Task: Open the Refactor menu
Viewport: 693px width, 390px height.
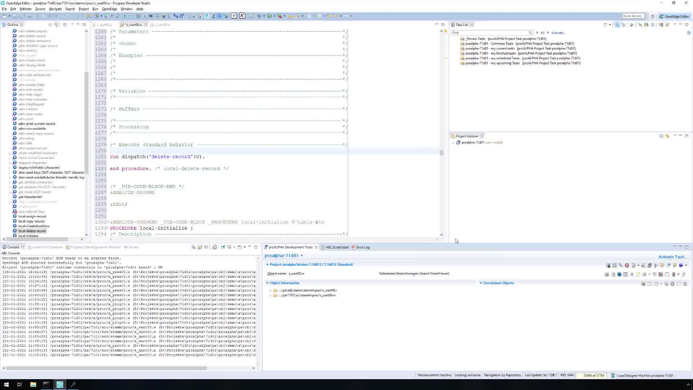Action: [x=25, y=9]
